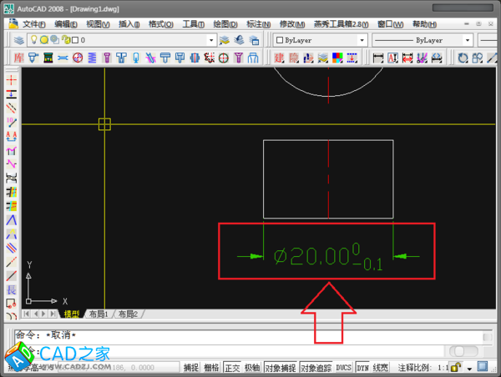Click the 栅格 grid status button
This screenshot has width=501, height=377.
[x=212, y=367]
